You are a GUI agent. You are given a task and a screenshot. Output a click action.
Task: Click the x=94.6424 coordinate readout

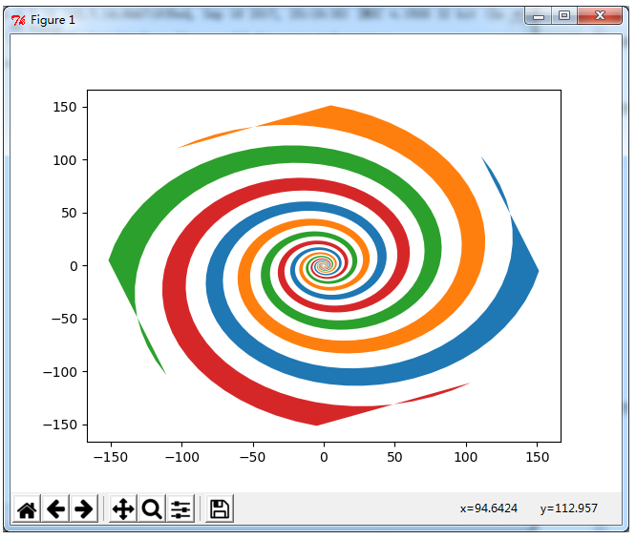pos(488,508)
